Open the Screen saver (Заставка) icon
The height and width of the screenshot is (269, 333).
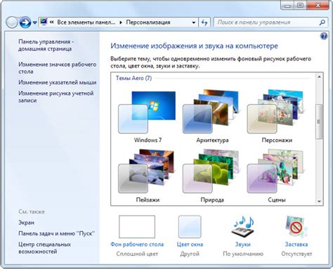pyautogui.click(x=296, y=226)
